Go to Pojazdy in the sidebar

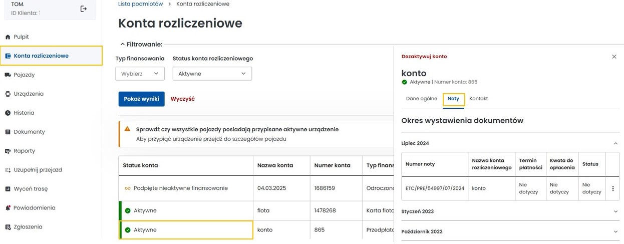[x=24, y=75]
